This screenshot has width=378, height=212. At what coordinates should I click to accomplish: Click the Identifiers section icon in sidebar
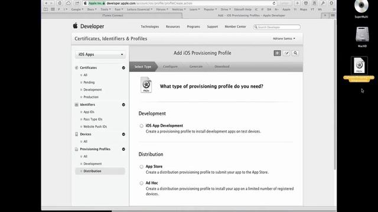(76, 105)
